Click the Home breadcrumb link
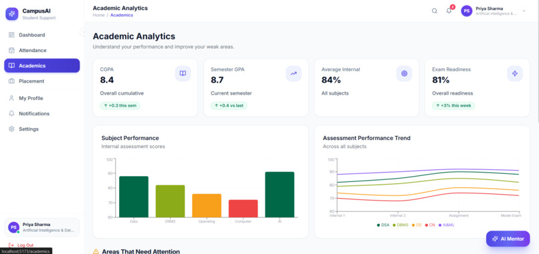 click(x=98, y=15)
